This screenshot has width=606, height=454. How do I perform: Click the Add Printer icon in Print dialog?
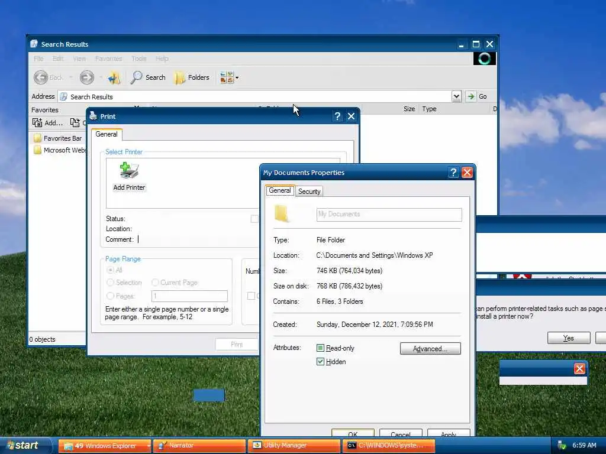click(129, 176)
